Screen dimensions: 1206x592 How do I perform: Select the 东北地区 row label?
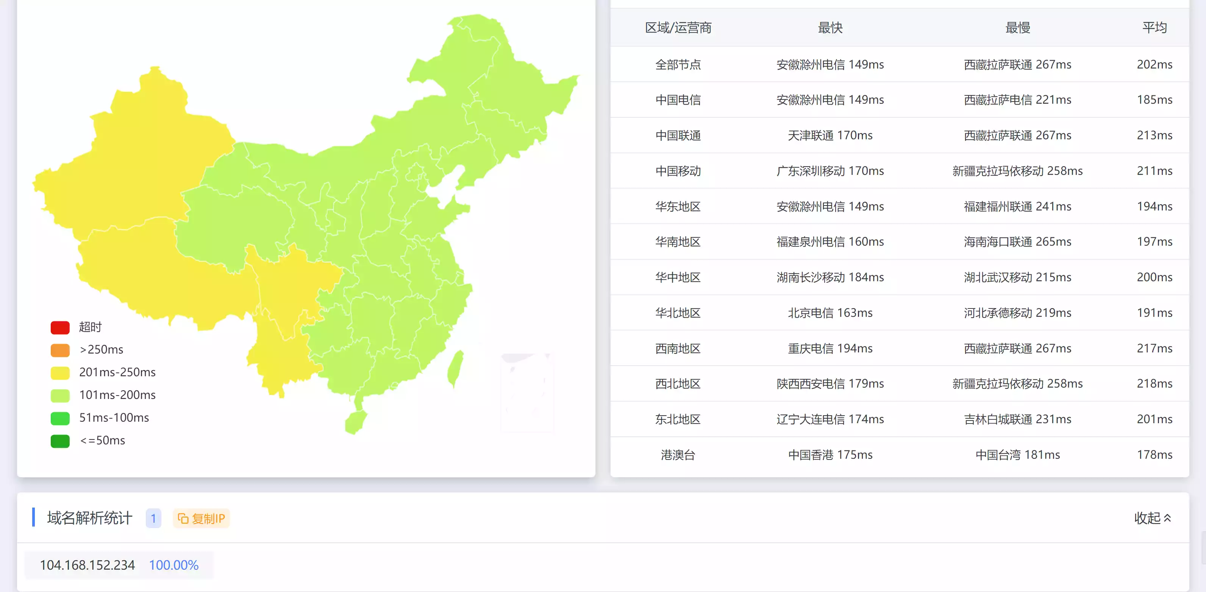[678, 419]
